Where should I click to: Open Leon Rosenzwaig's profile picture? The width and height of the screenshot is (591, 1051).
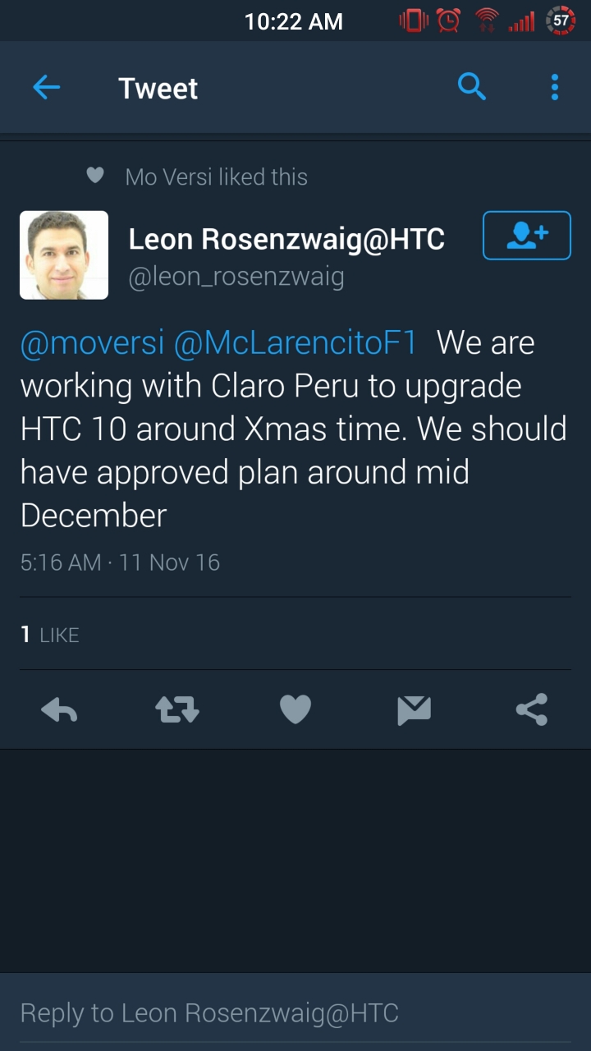click(64, 255)
